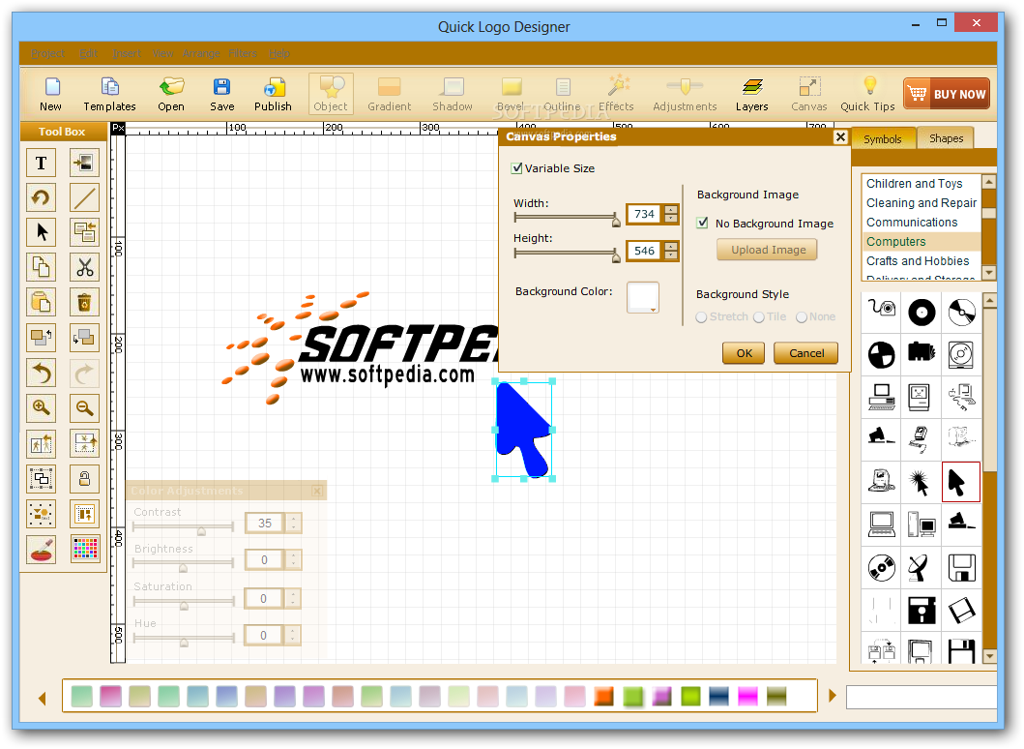The width and height of the screenshot is (1024, 749).
Task: Close the Canvas Properties dialog
Action: tap(840, 136)
